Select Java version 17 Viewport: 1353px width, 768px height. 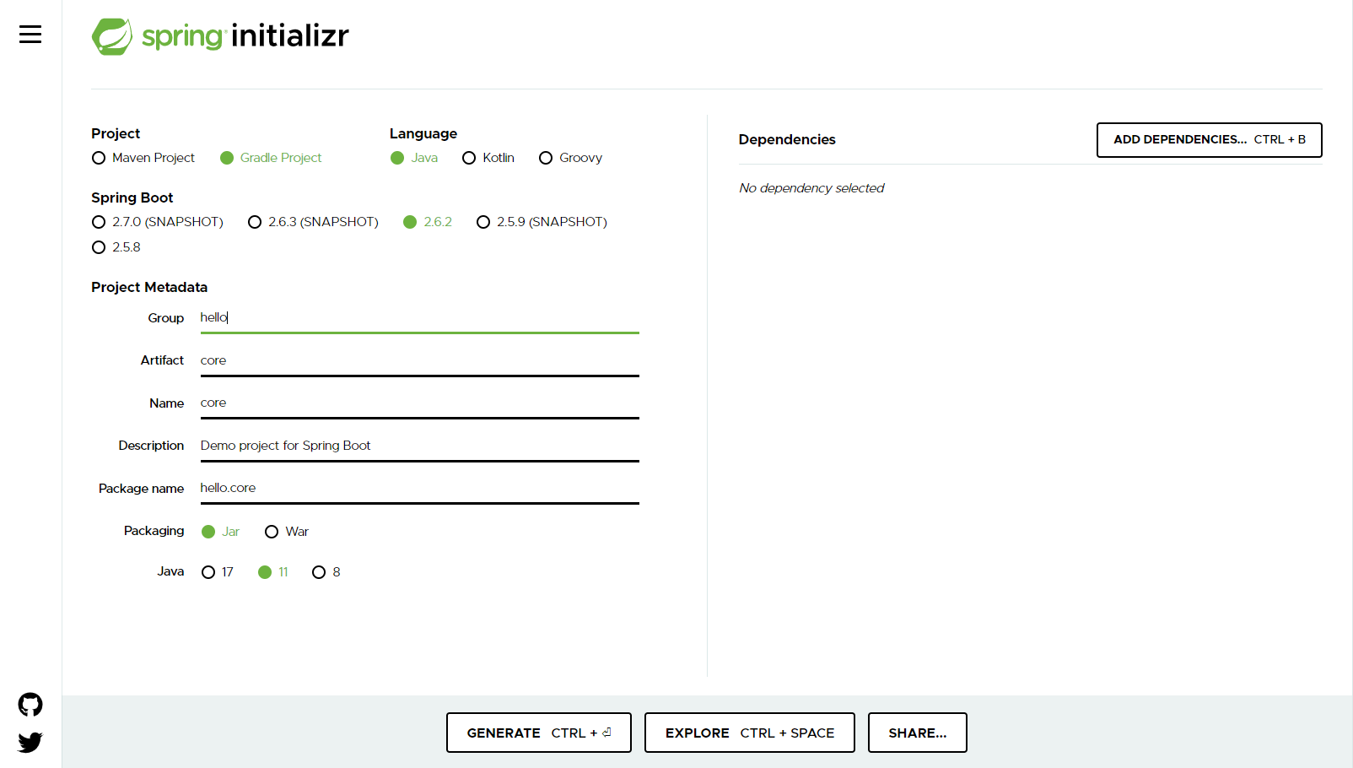(218, 572)
